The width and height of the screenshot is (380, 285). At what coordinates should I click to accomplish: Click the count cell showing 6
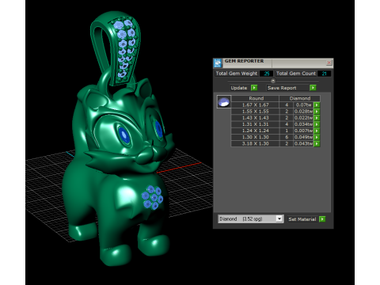pyautogui.click(x=287, y=137)
